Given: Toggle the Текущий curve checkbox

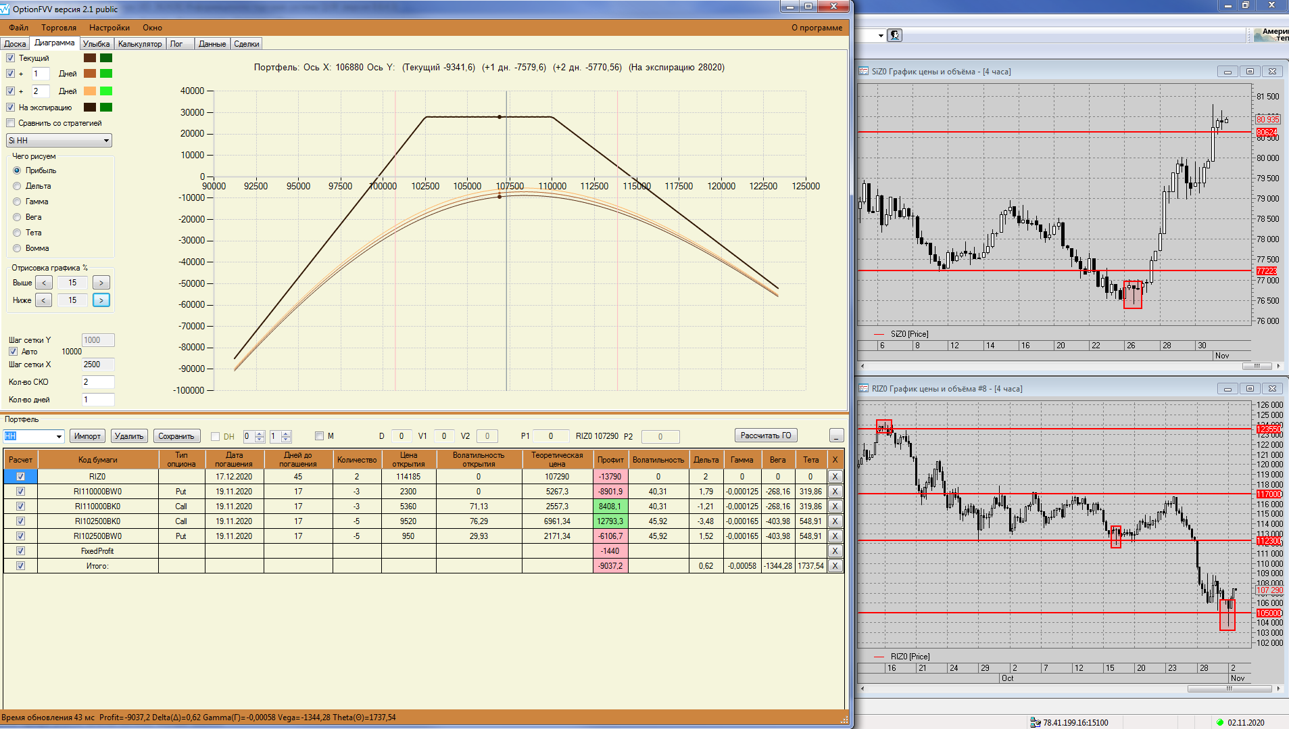Looking at the screenshot, I should (x=10, y=58).
